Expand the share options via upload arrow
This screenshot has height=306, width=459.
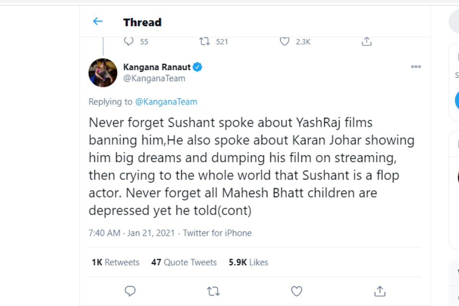(x=380, y=291)
